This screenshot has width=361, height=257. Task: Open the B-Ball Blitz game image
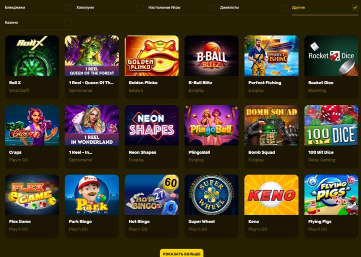click(211, 56)
